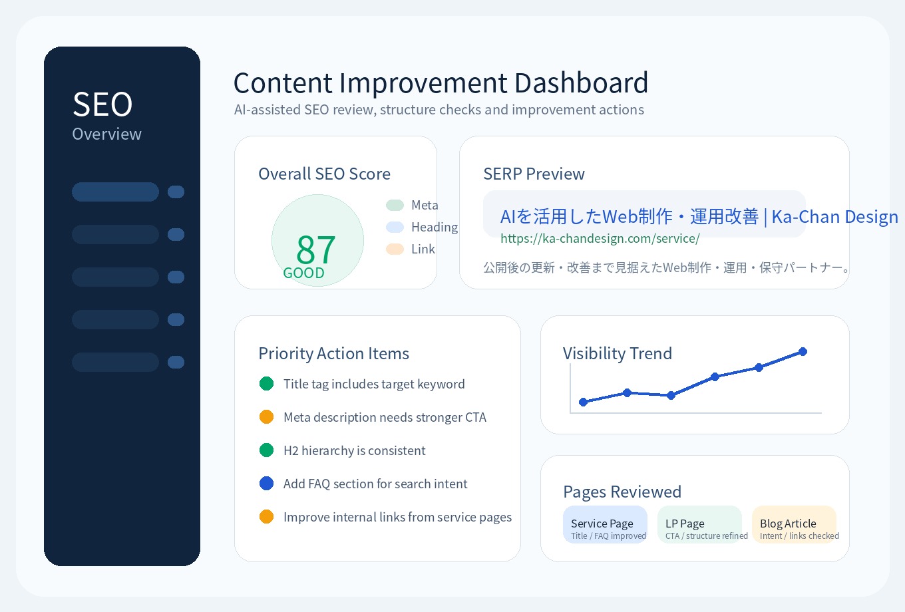Open the SERP title link Ka-Chan Design
This screenshot has width=905, height=612.
(x=699, y=216)
